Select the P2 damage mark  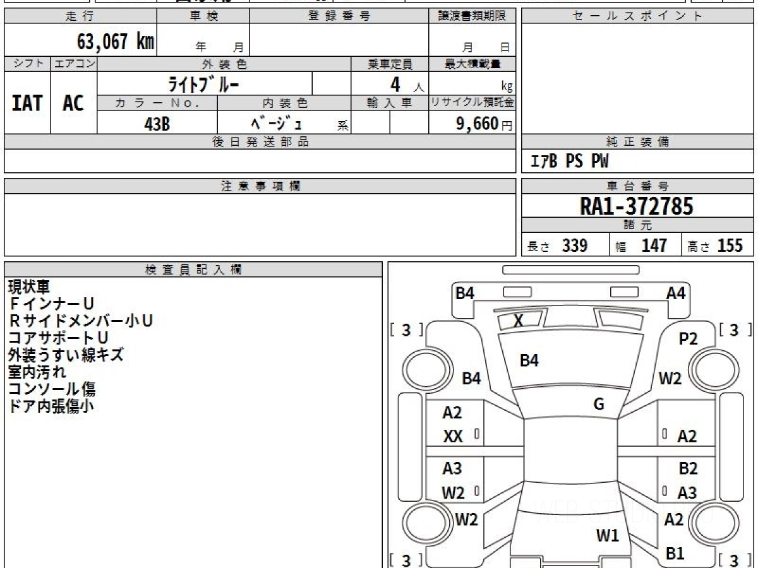click(688, 339)
